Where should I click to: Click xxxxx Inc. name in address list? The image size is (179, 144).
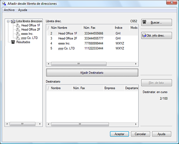(x=64, y=43)
